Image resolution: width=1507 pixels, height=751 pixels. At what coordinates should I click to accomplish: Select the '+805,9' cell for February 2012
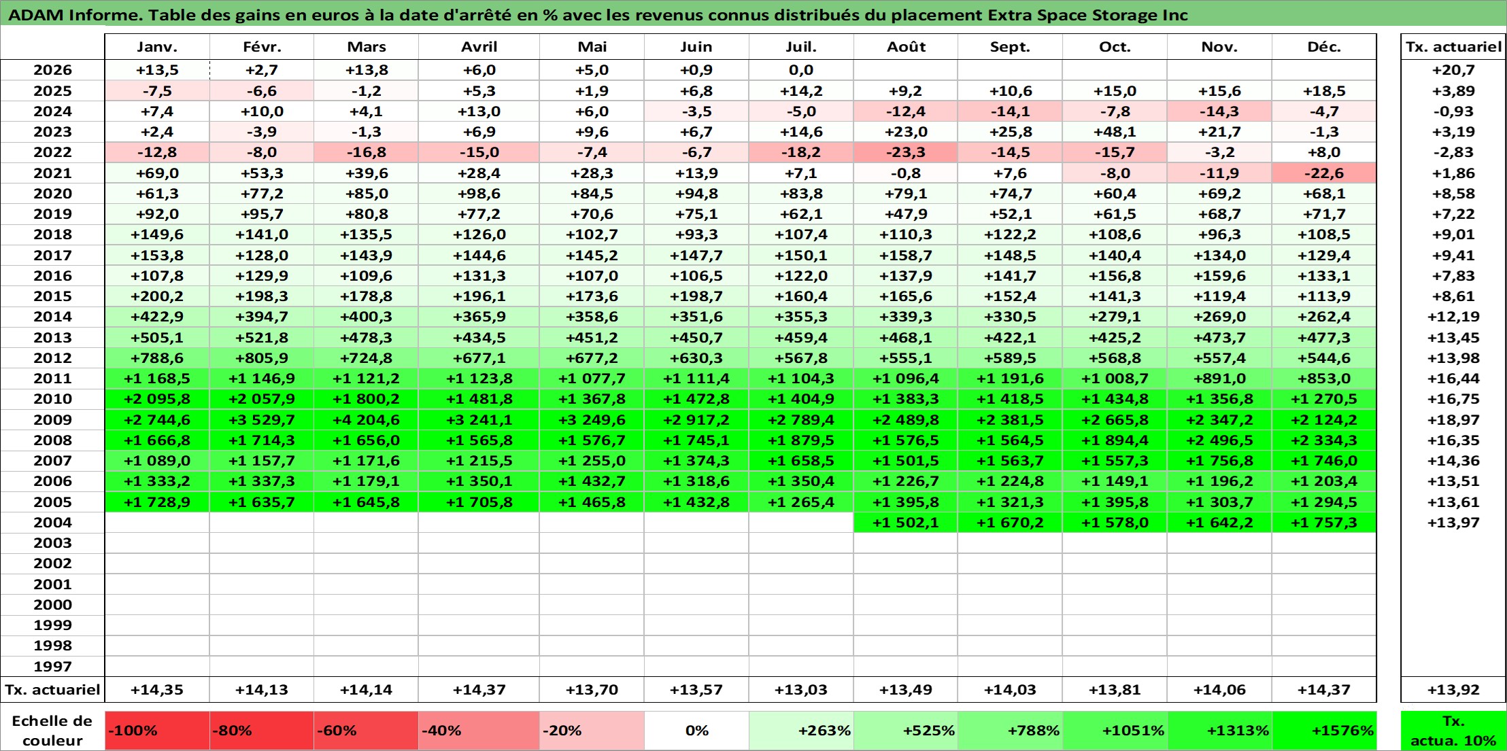262,357
